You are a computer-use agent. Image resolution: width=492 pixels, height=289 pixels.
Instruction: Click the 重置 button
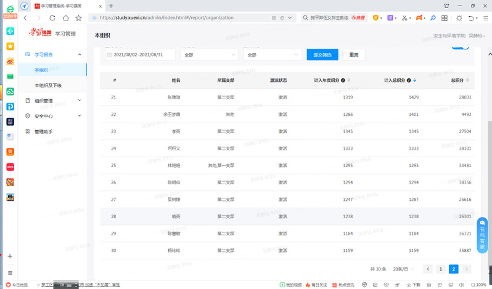pyautogui.click(x=353, y=55)
